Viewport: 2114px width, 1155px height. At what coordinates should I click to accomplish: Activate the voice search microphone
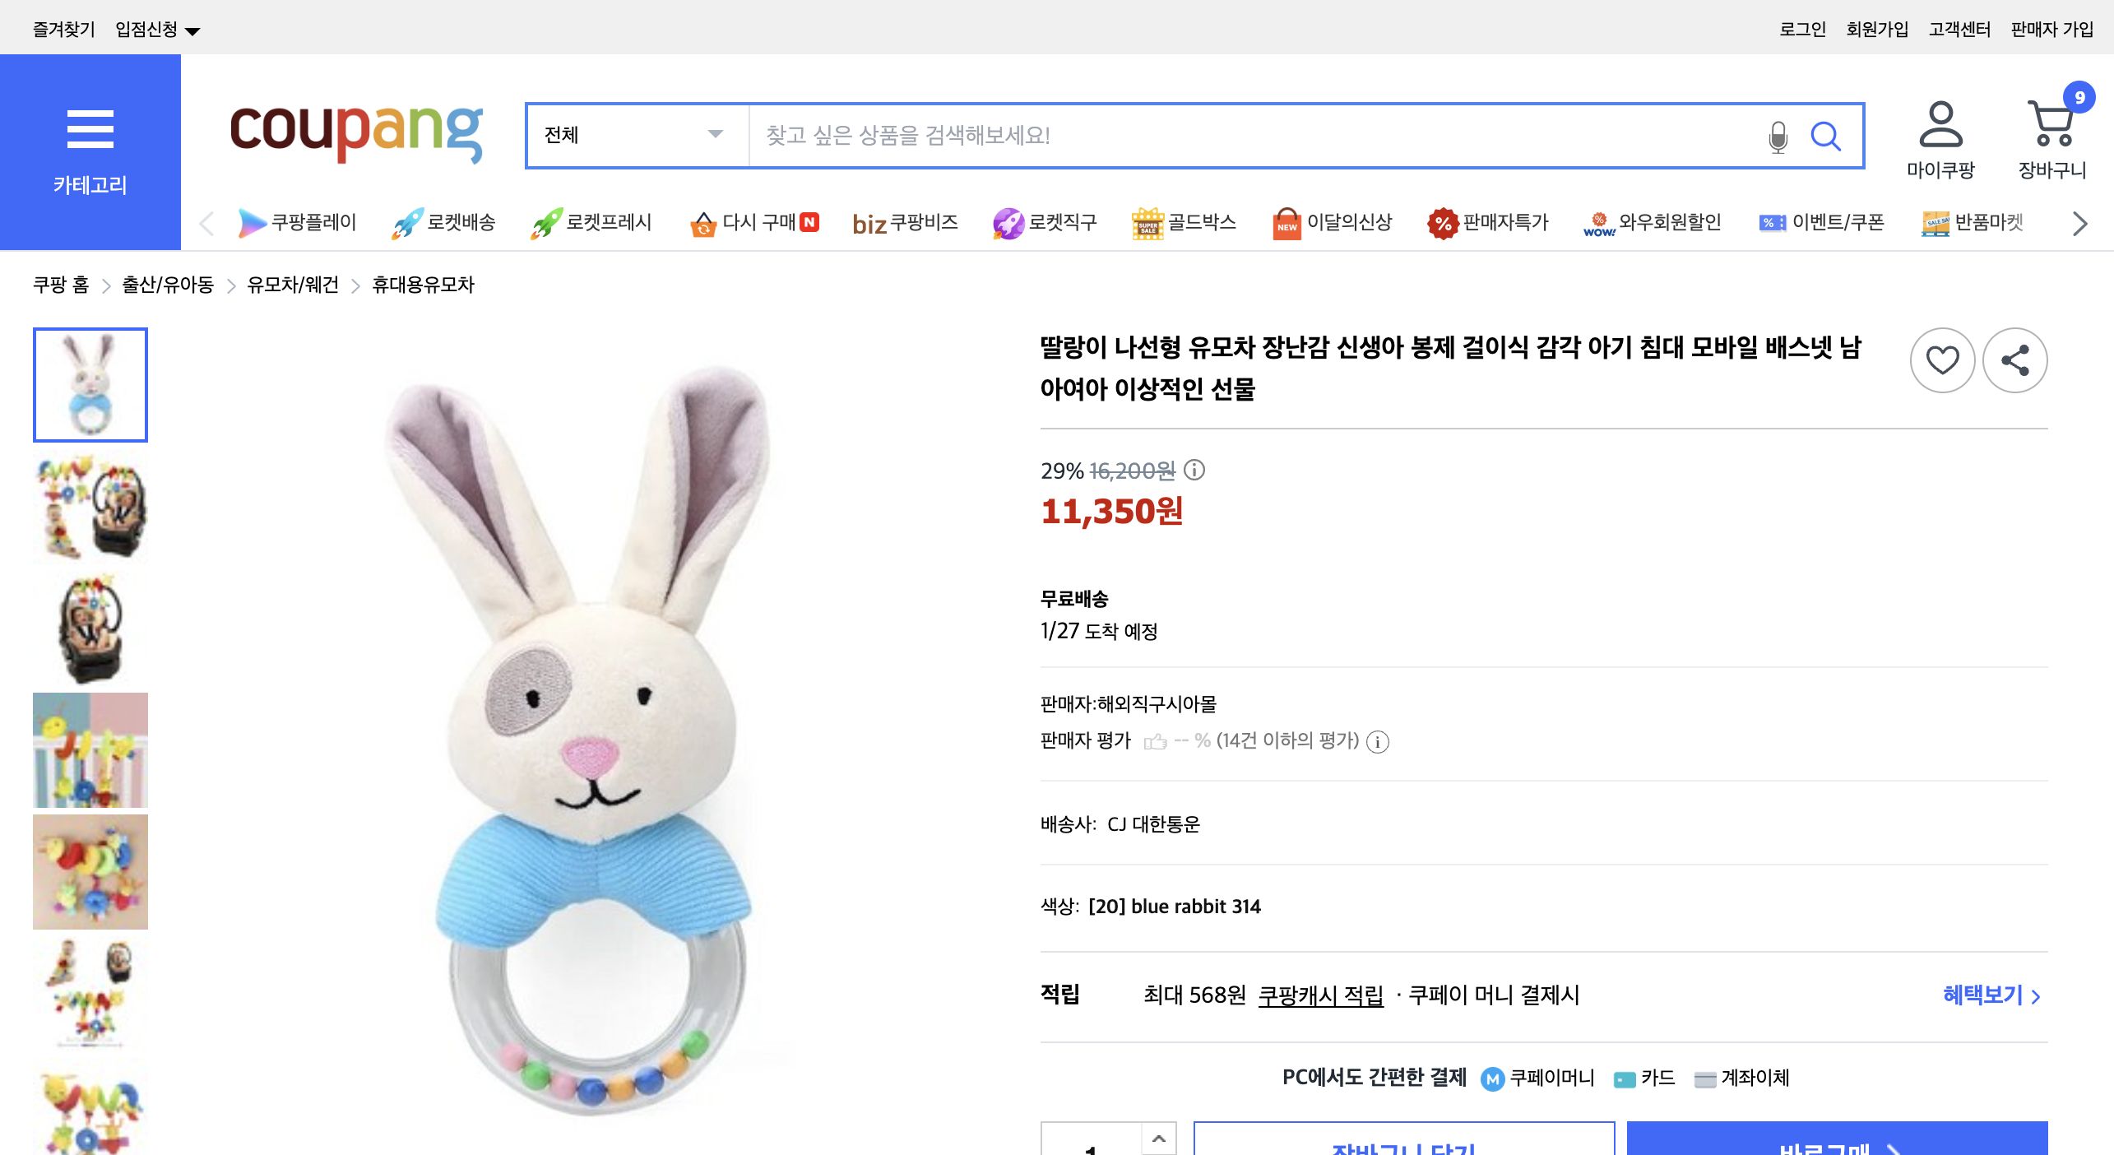coord(1778,137)
